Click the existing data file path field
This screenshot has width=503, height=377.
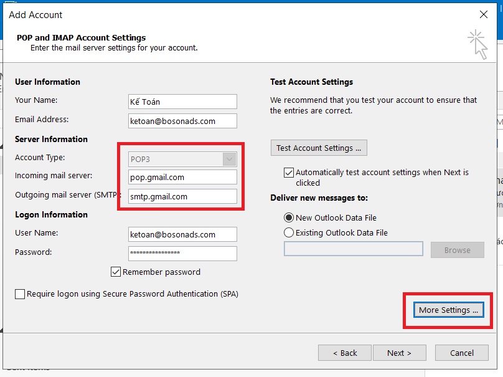(x=354, y=249)
